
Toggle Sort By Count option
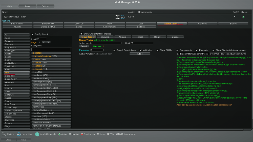click(32, 34)
